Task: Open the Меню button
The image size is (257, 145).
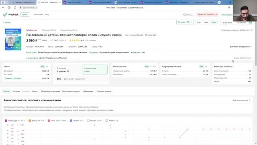Action: (x=25, y=14)
